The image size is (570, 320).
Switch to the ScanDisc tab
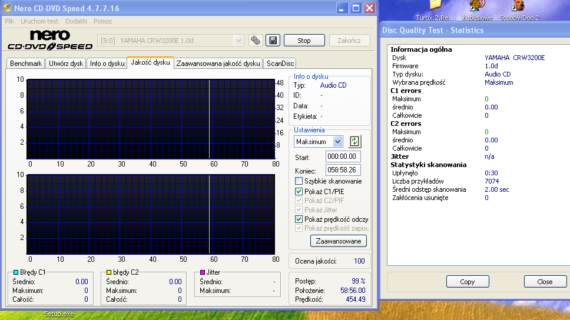click(280, 64)
